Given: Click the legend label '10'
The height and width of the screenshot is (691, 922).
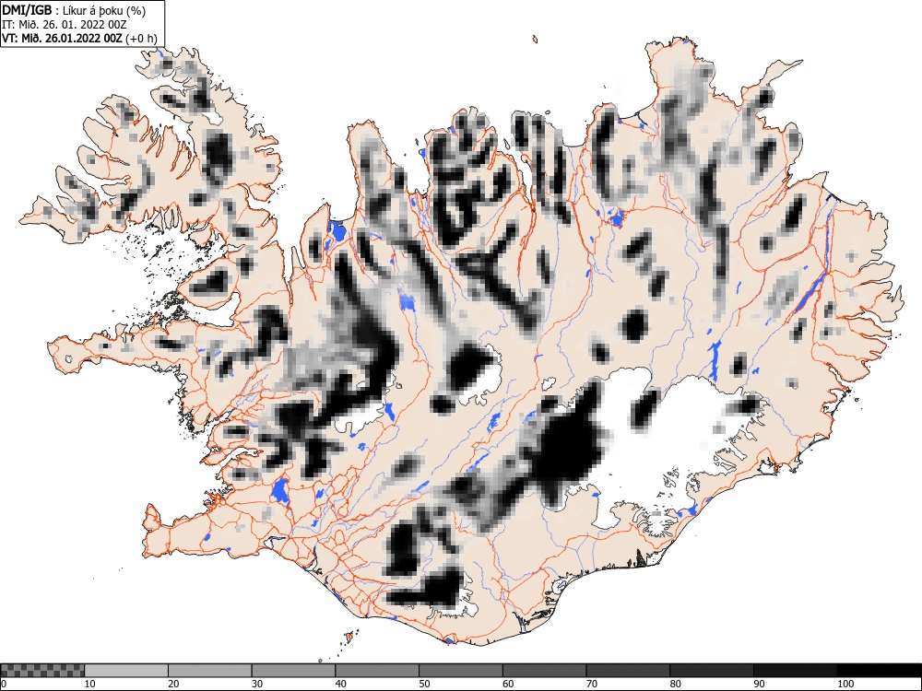Looking at the screenshot, I should pyautogui.click(x=90, y=684).
